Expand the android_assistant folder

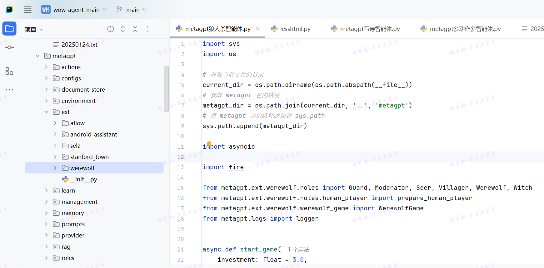coord(55,134)
